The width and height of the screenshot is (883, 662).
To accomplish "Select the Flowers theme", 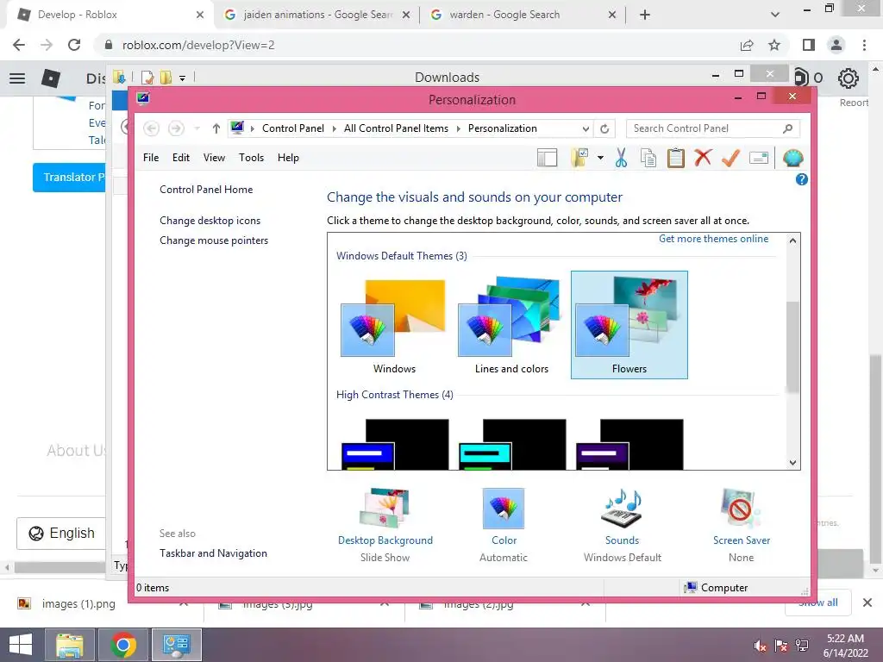I will [629, 325].
